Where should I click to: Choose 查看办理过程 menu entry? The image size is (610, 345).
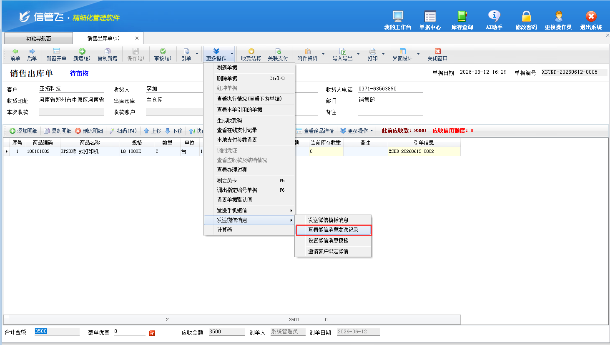(249, 170)
